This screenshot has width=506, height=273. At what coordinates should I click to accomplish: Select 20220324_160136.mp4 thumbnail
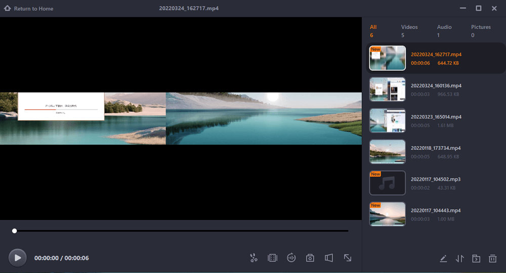point(388,90)
